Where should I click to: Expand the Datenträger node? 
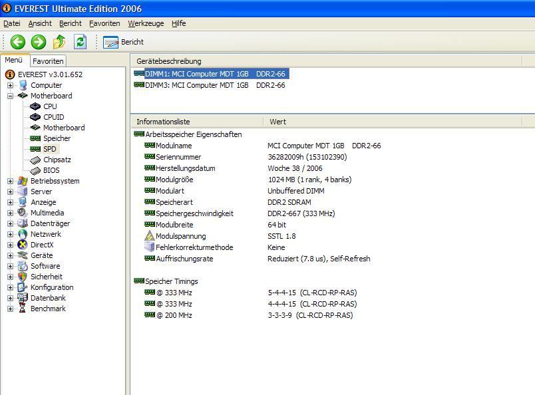click(10, 223)
